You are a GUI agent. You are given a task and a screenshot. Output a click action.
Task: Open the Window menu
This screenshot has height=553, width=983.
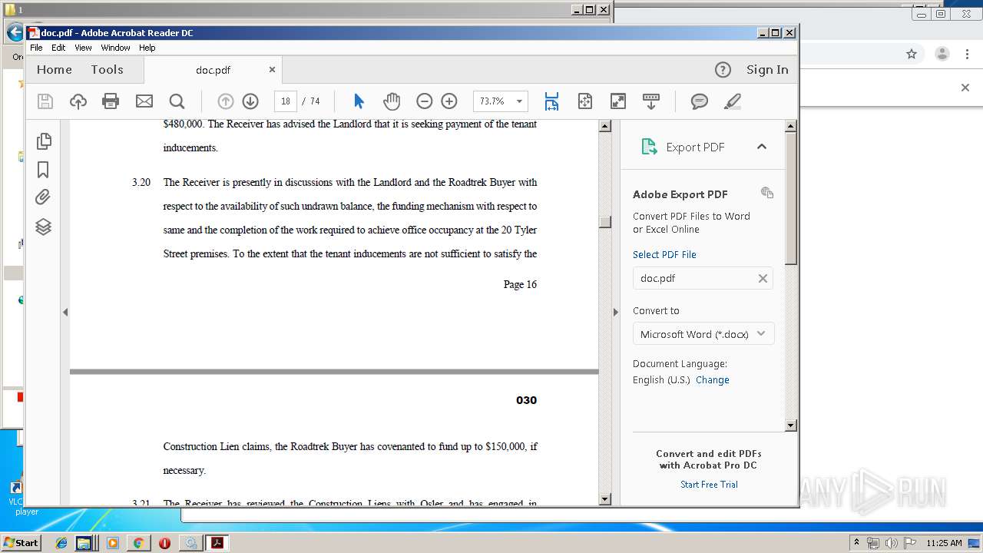pyautogui.click(x=115, y=48)
